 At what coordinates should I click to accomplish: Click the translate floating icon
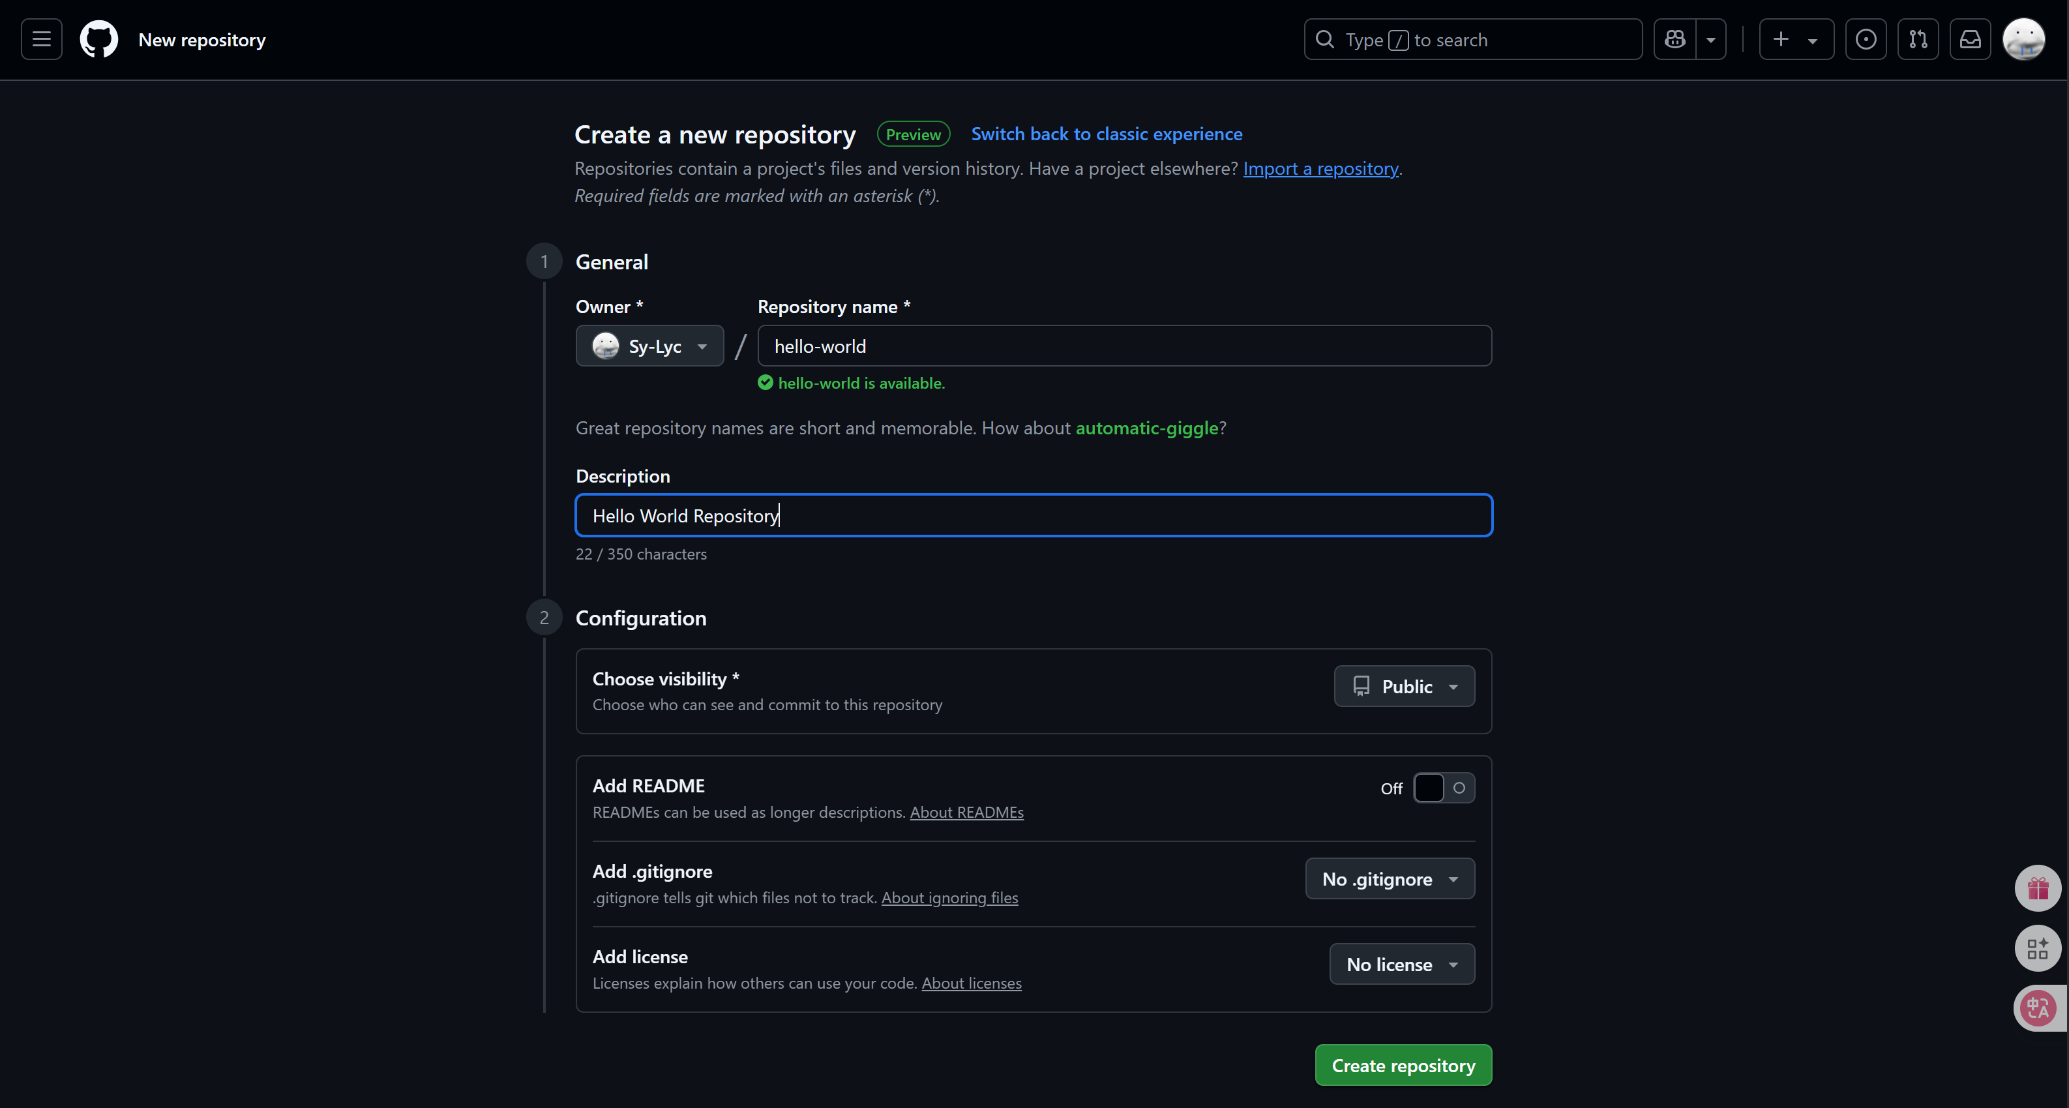tap(2038, 1008)
